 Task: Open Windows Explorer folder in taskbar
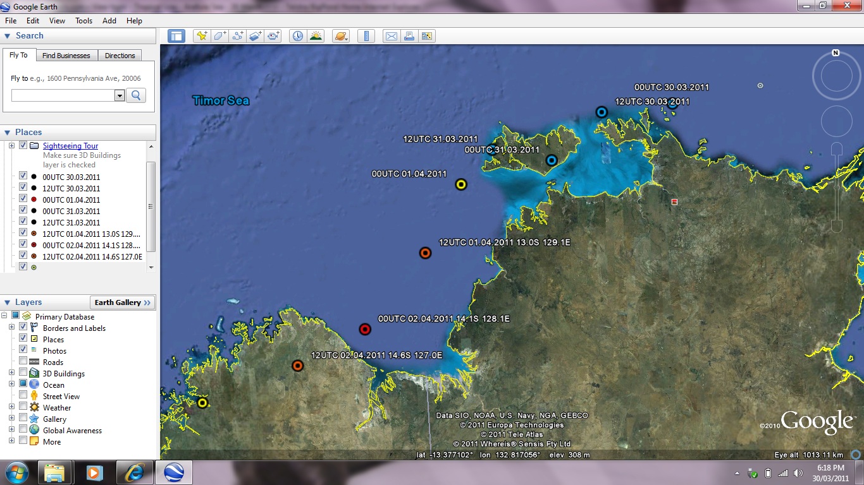tap(54, 472)
